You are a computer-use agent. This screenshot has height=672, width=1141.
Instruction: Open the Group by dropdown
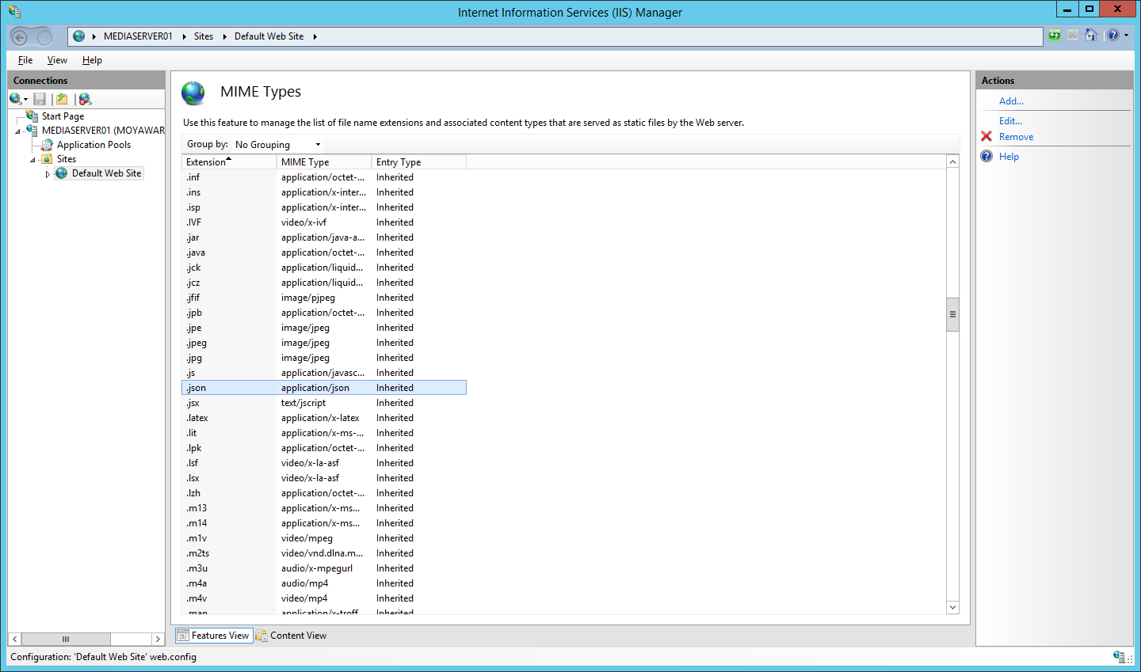click(x=317, y=144)
